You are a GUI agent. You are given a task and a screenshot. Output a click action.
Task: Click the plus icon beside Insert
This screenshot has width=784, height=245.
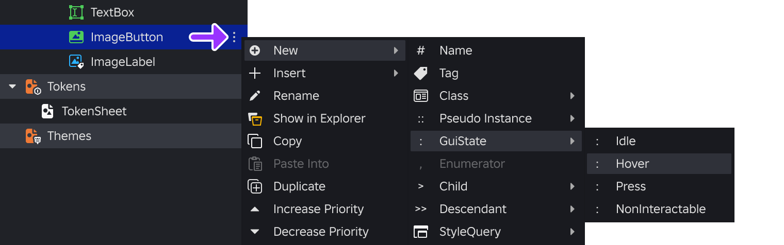click(x=255, y=73)
